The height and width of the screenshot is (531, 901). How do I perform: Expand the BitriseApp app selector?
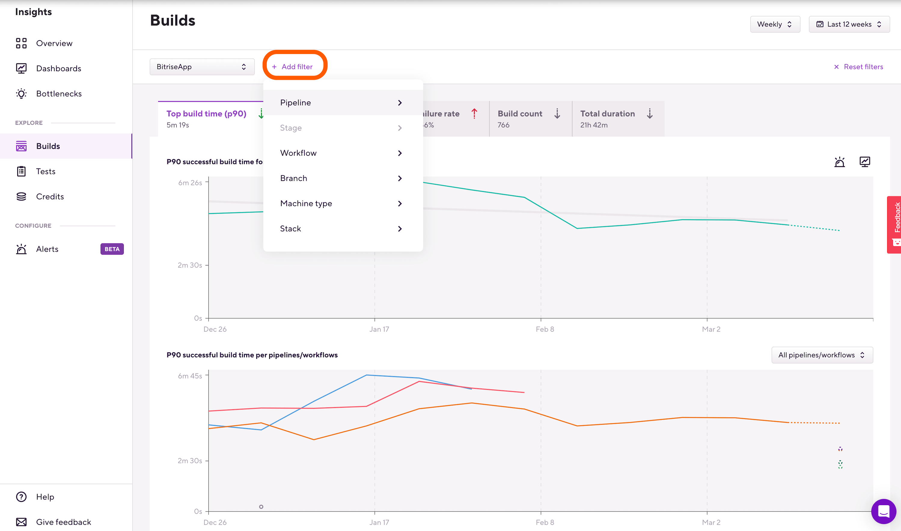202,67
